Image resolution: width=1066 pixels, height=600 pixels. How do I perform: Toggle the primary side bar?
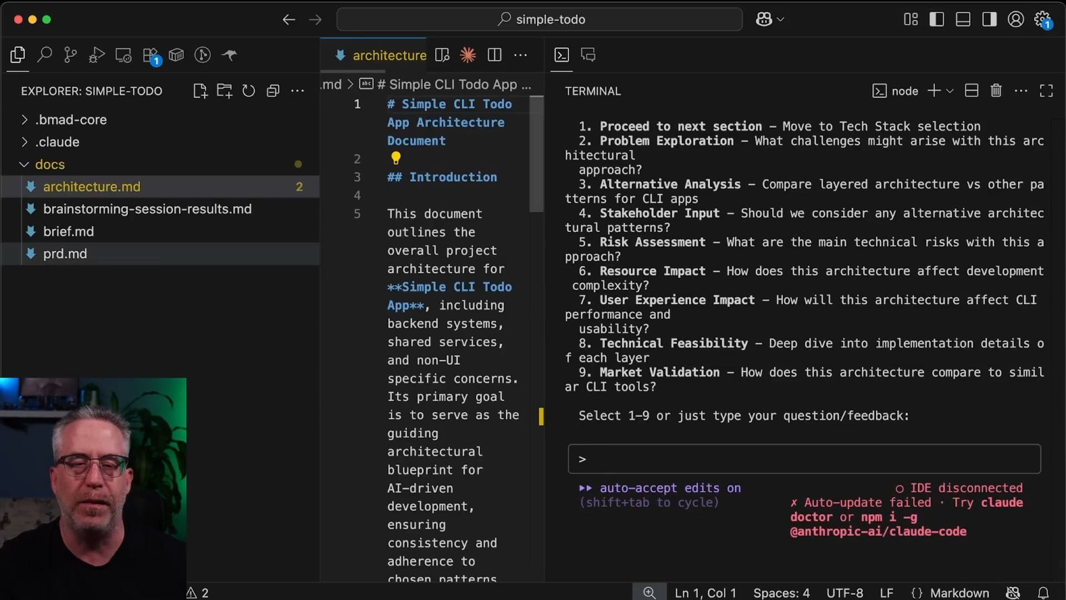coord(937,19)
